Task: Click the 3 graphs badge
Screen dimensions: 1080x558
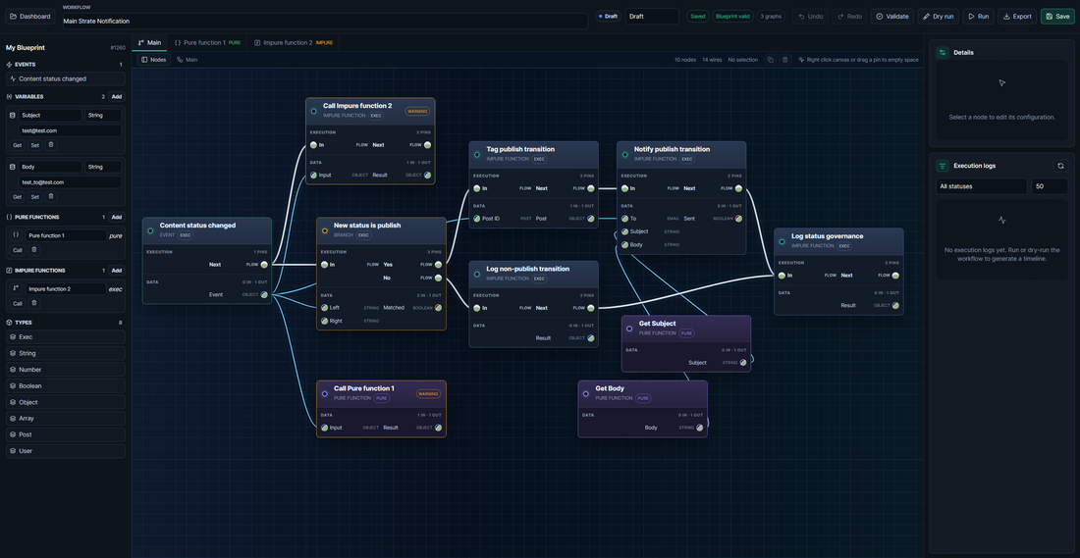Action: click(x=772, y=16)
